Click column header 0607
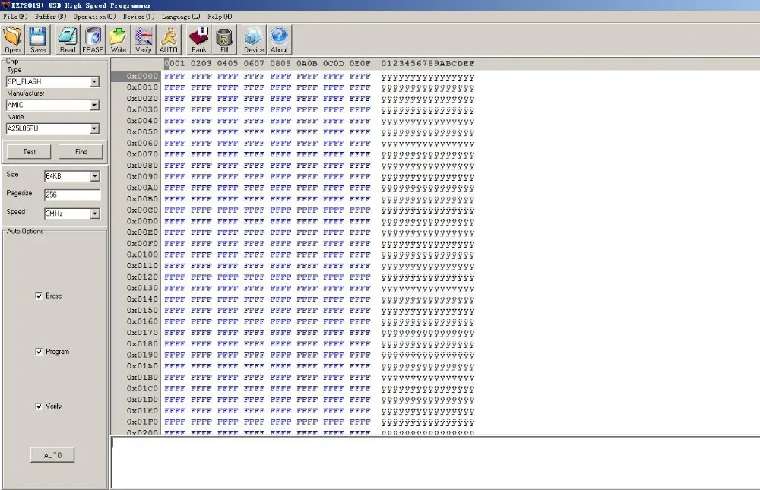760x490 pixels. coord(254,64)
